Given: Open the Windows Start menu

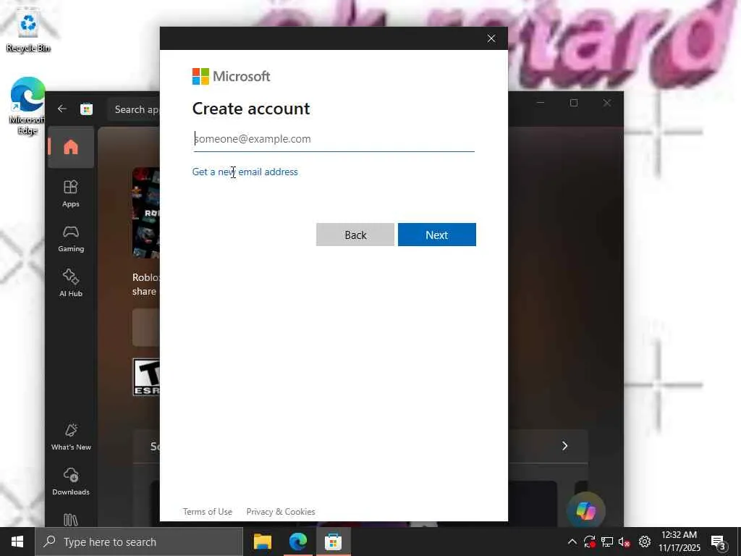Looking at the screenshot, I should 17,542.
